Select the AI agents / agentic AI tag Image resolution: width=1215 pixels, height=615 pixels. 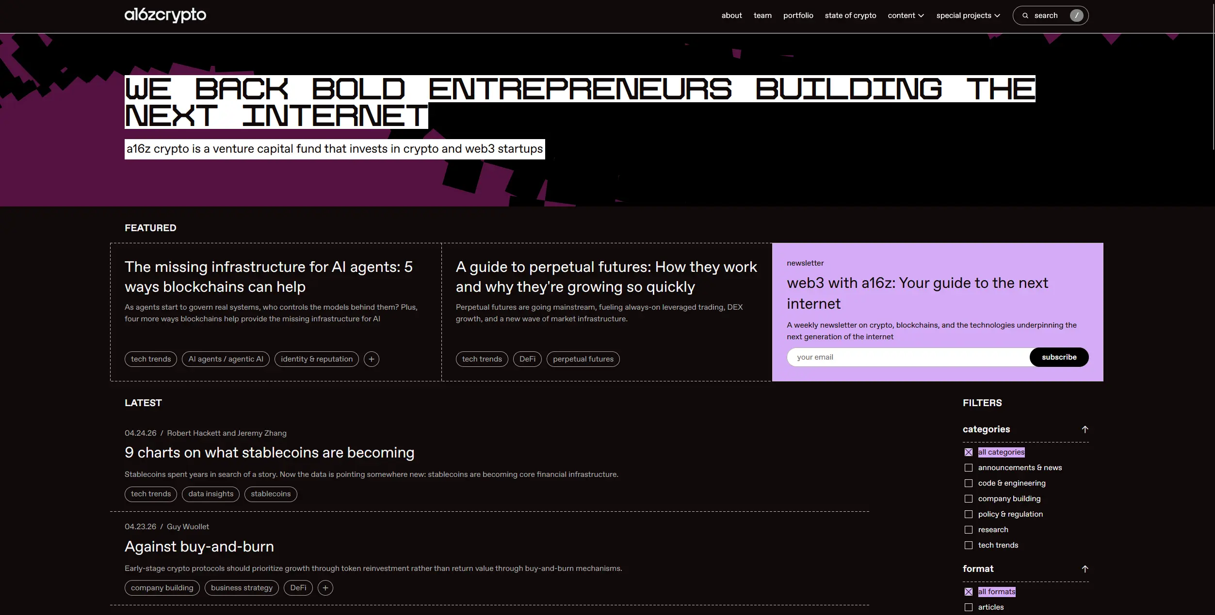point(226,359)
